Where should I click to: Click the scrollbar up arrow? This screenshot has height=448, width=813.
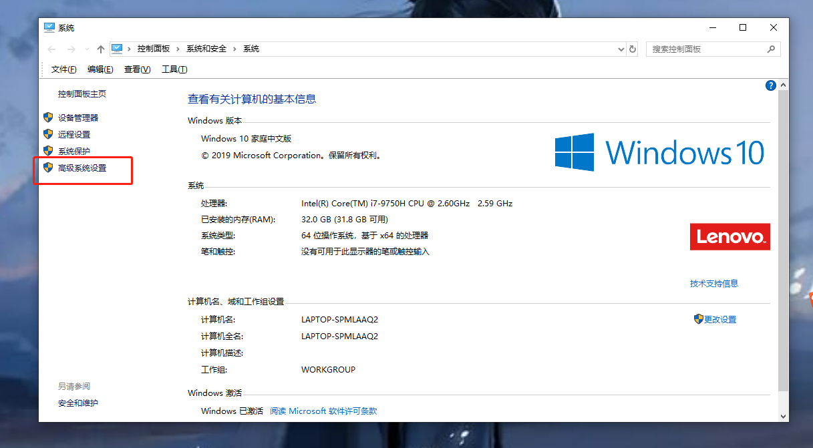pos(784,85)
